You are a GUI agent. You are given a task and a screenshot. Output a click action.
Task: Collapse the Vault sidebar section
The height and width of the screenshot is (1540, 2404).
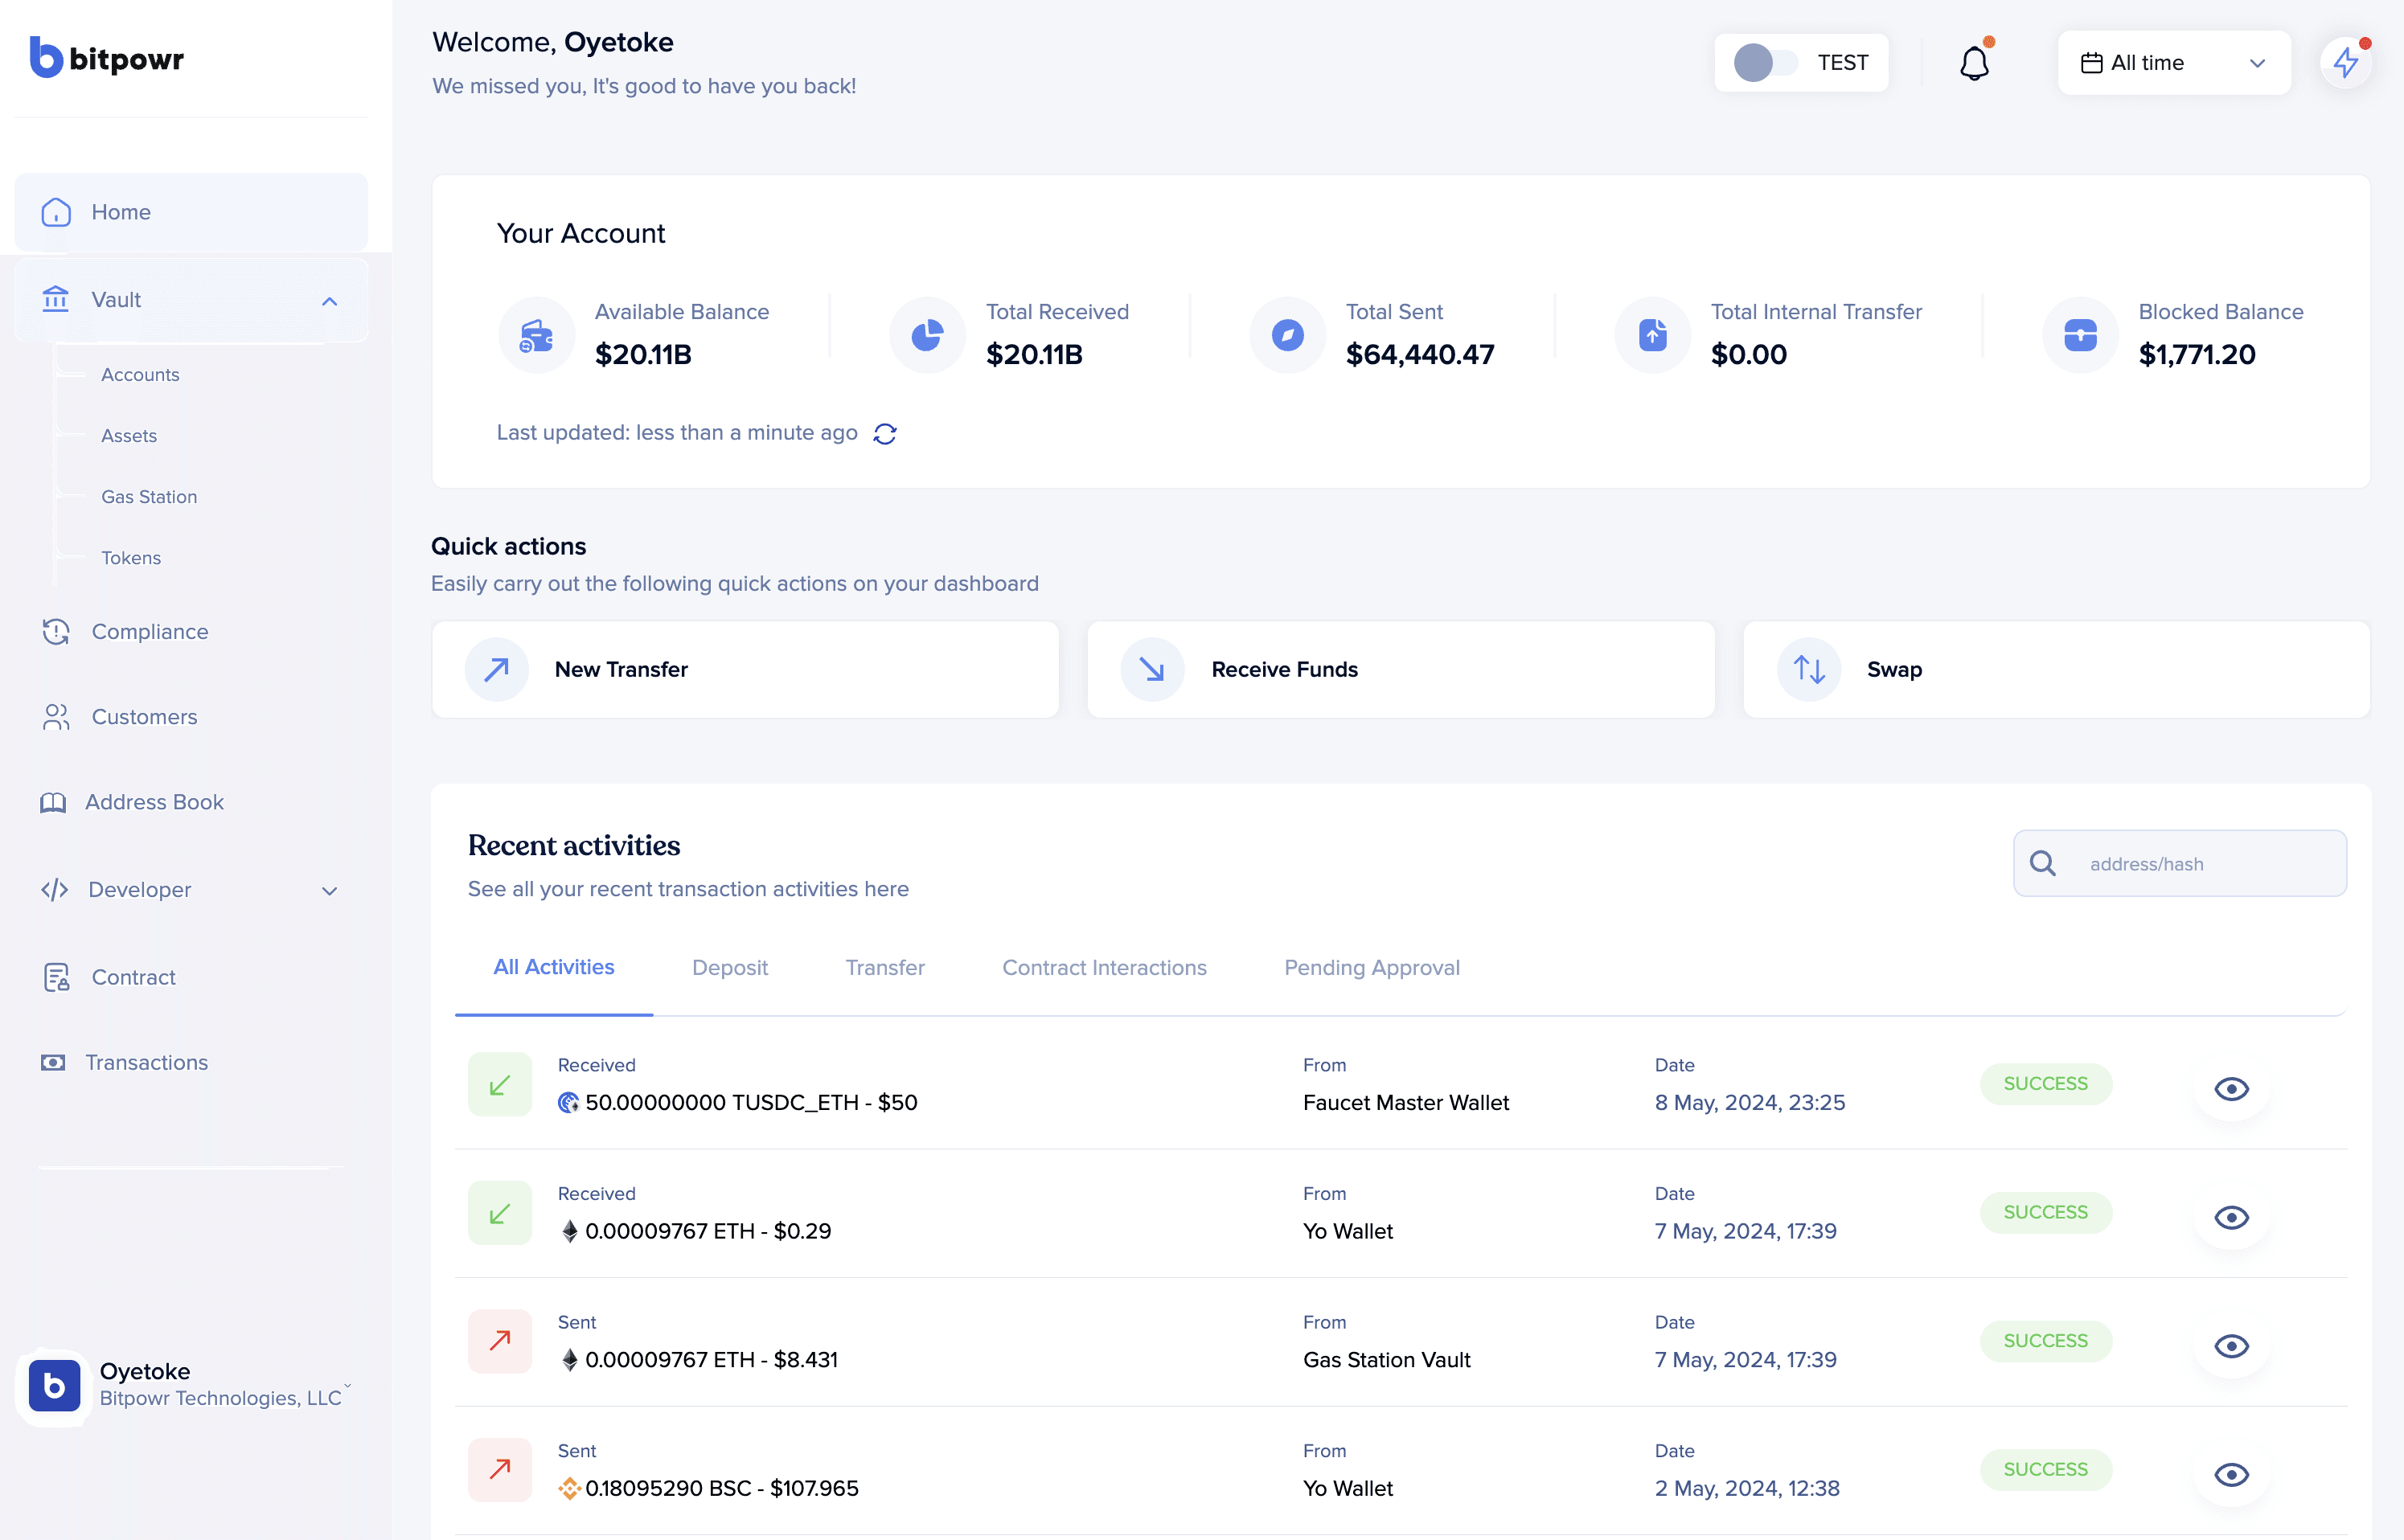(x=329, y=300)
